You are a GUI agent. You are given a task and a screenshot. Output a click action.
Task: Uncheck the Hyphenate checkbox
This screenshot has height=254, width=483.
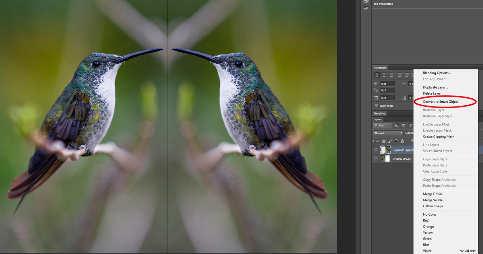pyautogui.click(x=377, y=106)
